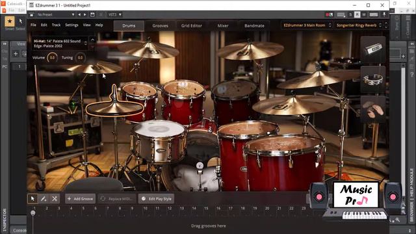416x234 pixels.
Task: Switch to the Bandmate tab
Action: pyautogui.click(x=254, y=26)
